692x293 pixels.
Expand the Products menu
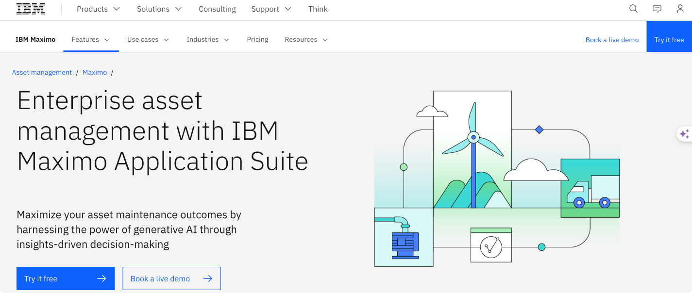click(x=98, y=9)
